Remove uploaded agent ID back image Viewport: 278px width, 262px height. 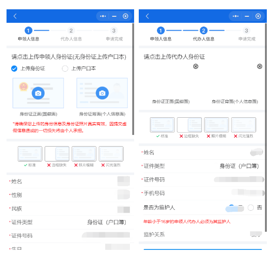coord(259,67)
